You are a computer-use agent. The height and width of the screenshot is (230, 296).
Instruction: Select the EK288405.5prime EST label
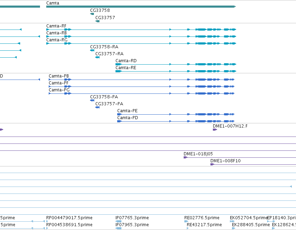pyautogui.click(x=251, y=225)
